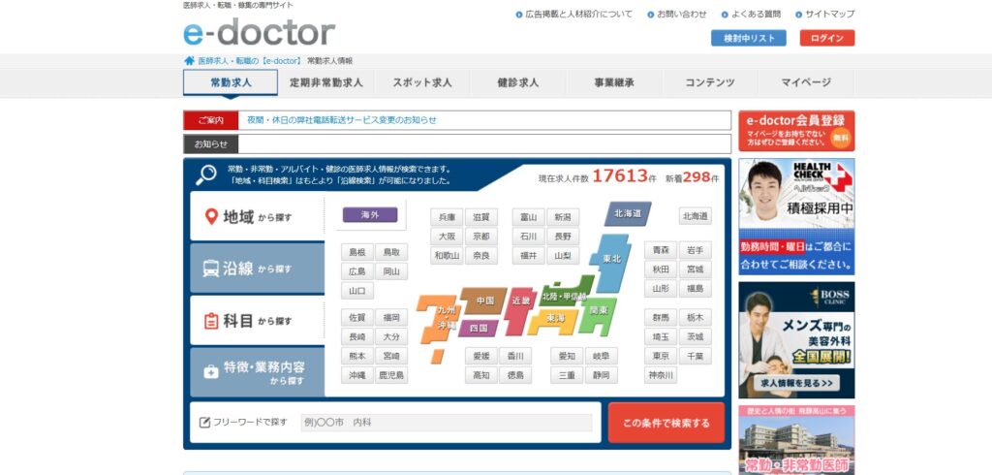Open the 定期非常勤求人 tab
The image size is (992, 475).
click(x=325, y=82)
